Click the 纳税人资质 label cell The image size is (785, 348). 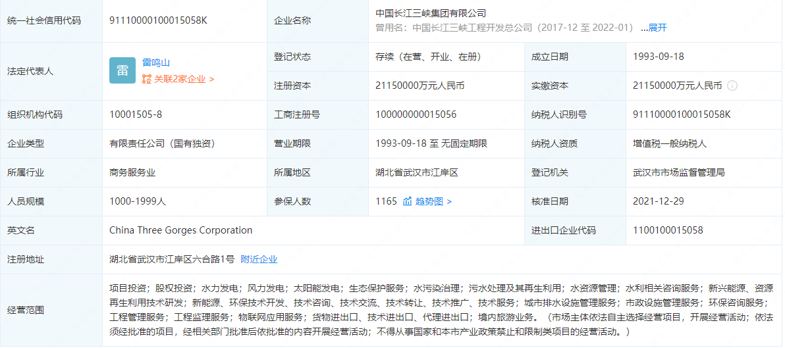pos(575,144)
